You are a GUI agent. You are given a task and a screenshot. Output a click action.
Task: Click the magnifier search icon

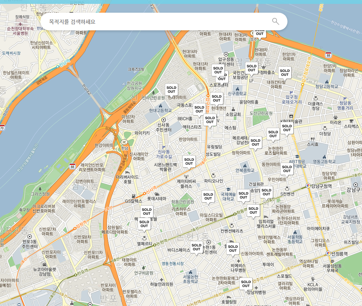(275, 22)
